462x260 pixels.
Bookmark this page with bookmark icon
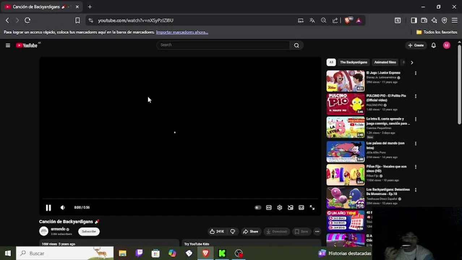(x=77, y=20)
